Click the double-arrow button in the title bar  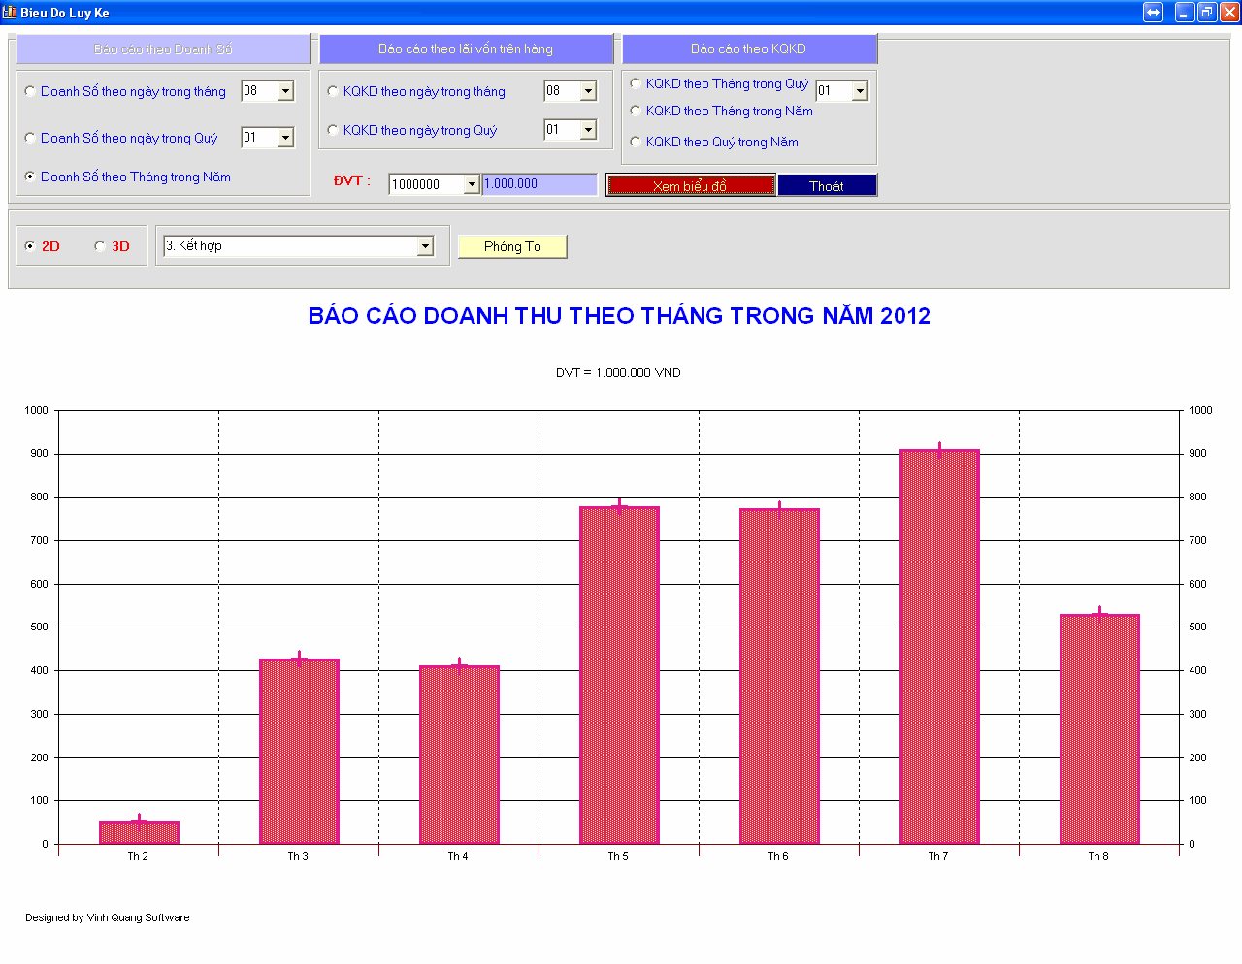click(1153, 12)
